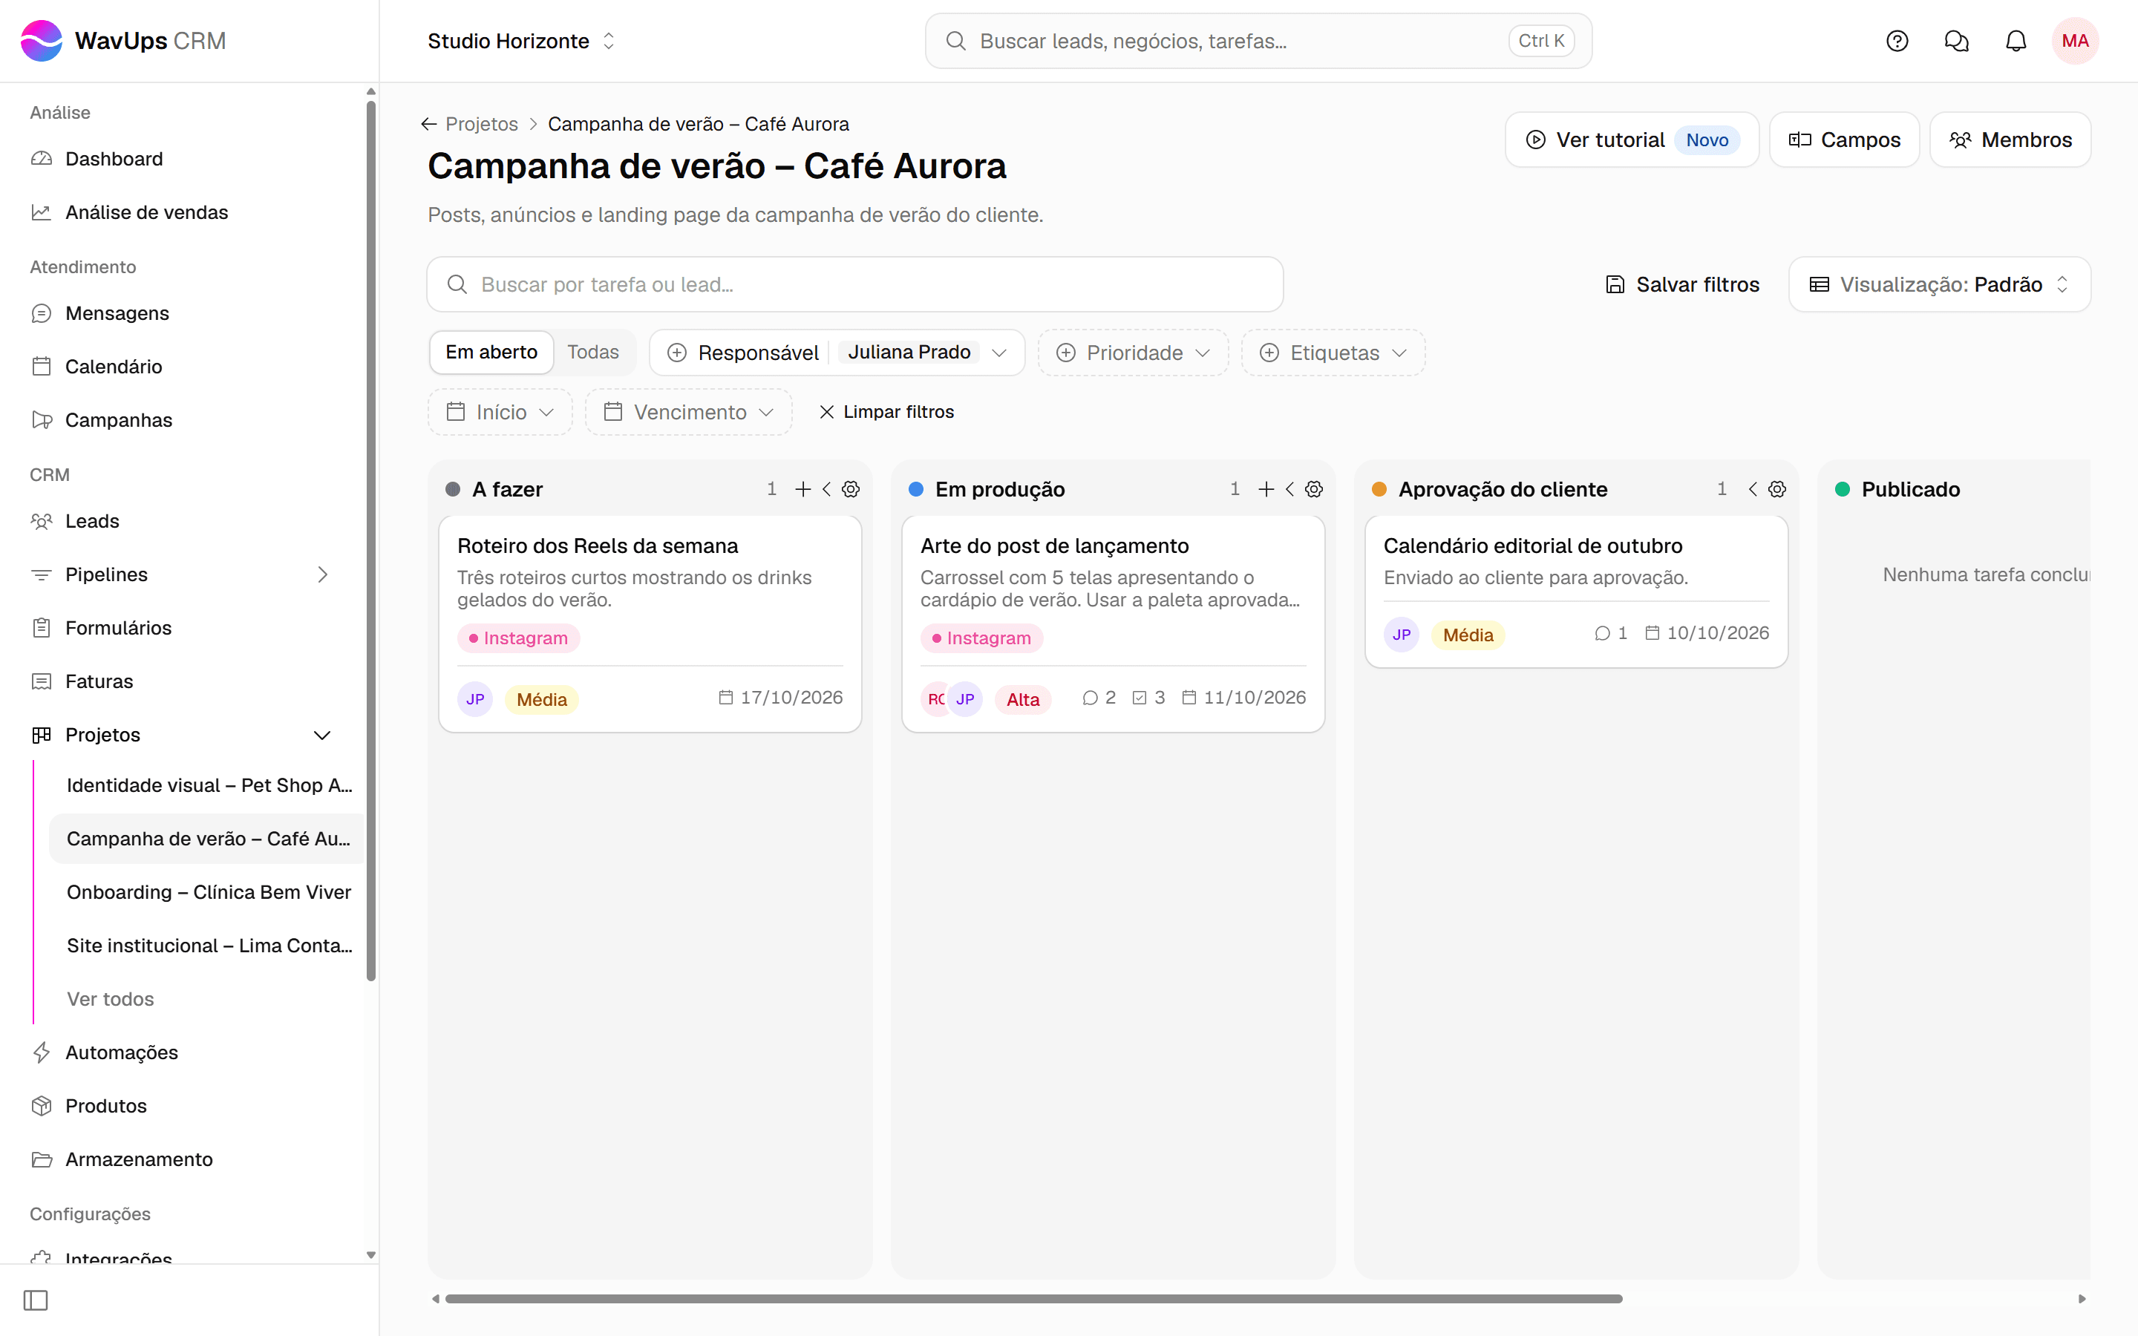Click the Membros button
The height and width of the screenshot is (1336, 2138).
pyautogui.click(x=2010, y=140)
